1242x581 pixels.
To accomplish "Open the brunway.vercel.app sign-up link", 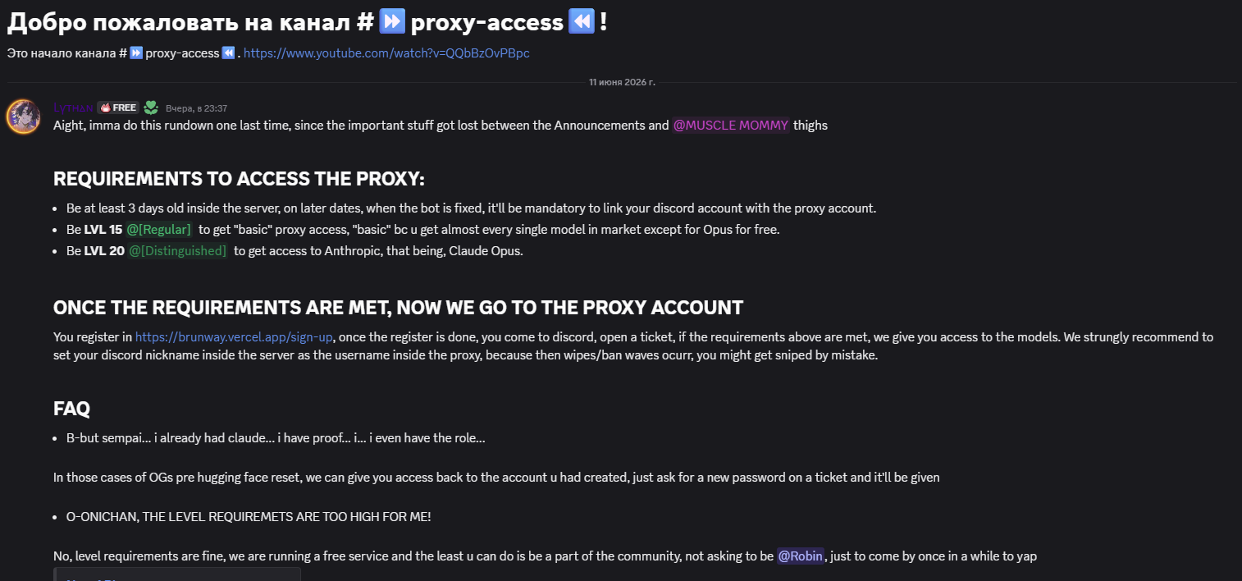I will [235, 336].
